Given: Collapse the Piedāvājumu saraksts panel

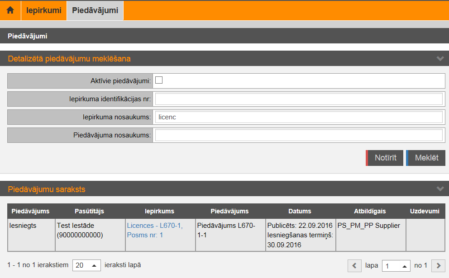Looking at the screenshot, I should coord(439,189).
